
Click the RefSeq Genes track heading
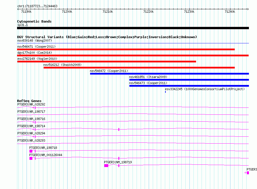coord(29,101)
